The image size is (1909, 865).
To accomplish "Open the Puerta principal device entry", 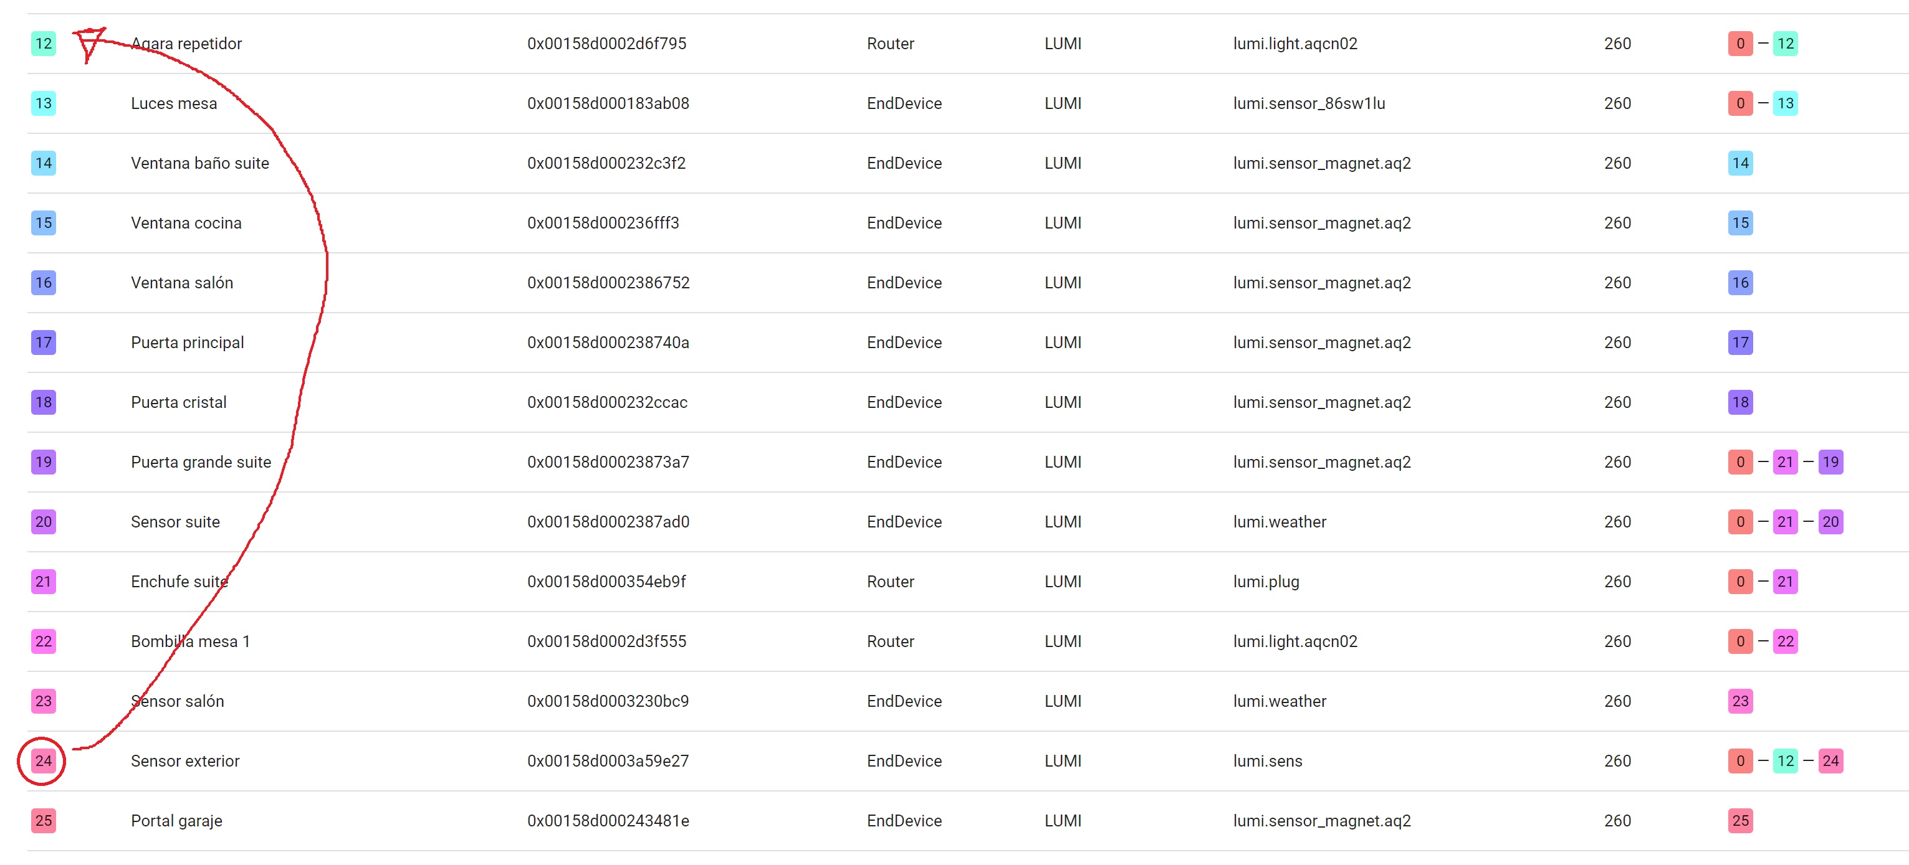I will pyautogui.click(x=187, y=343).
